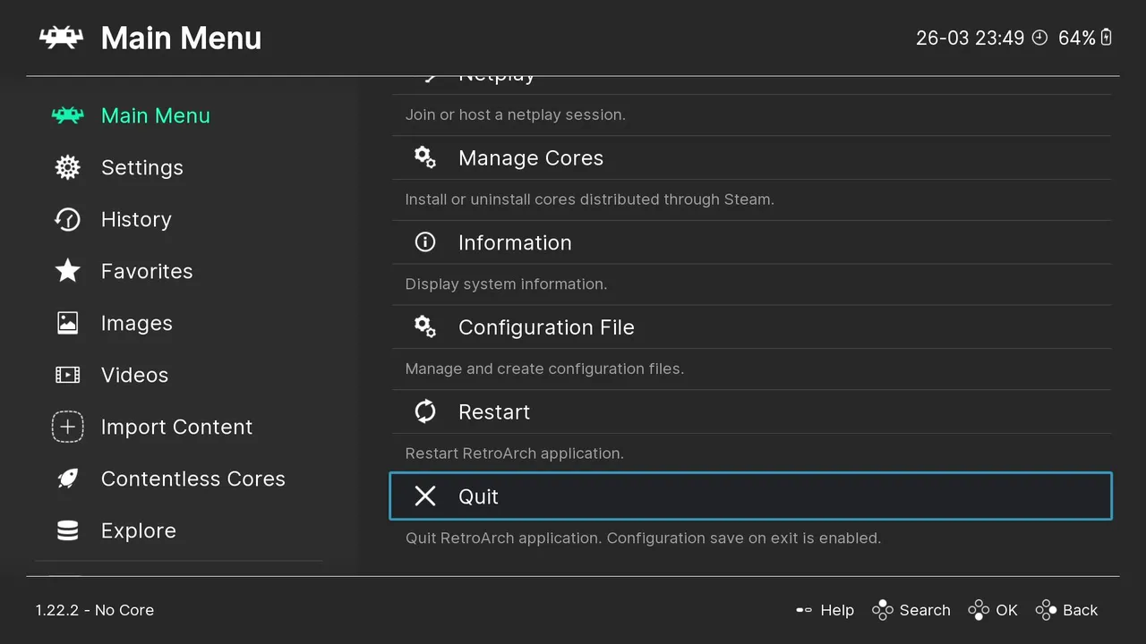
Task: Click the Videos film icon
Action: point(68,375)
